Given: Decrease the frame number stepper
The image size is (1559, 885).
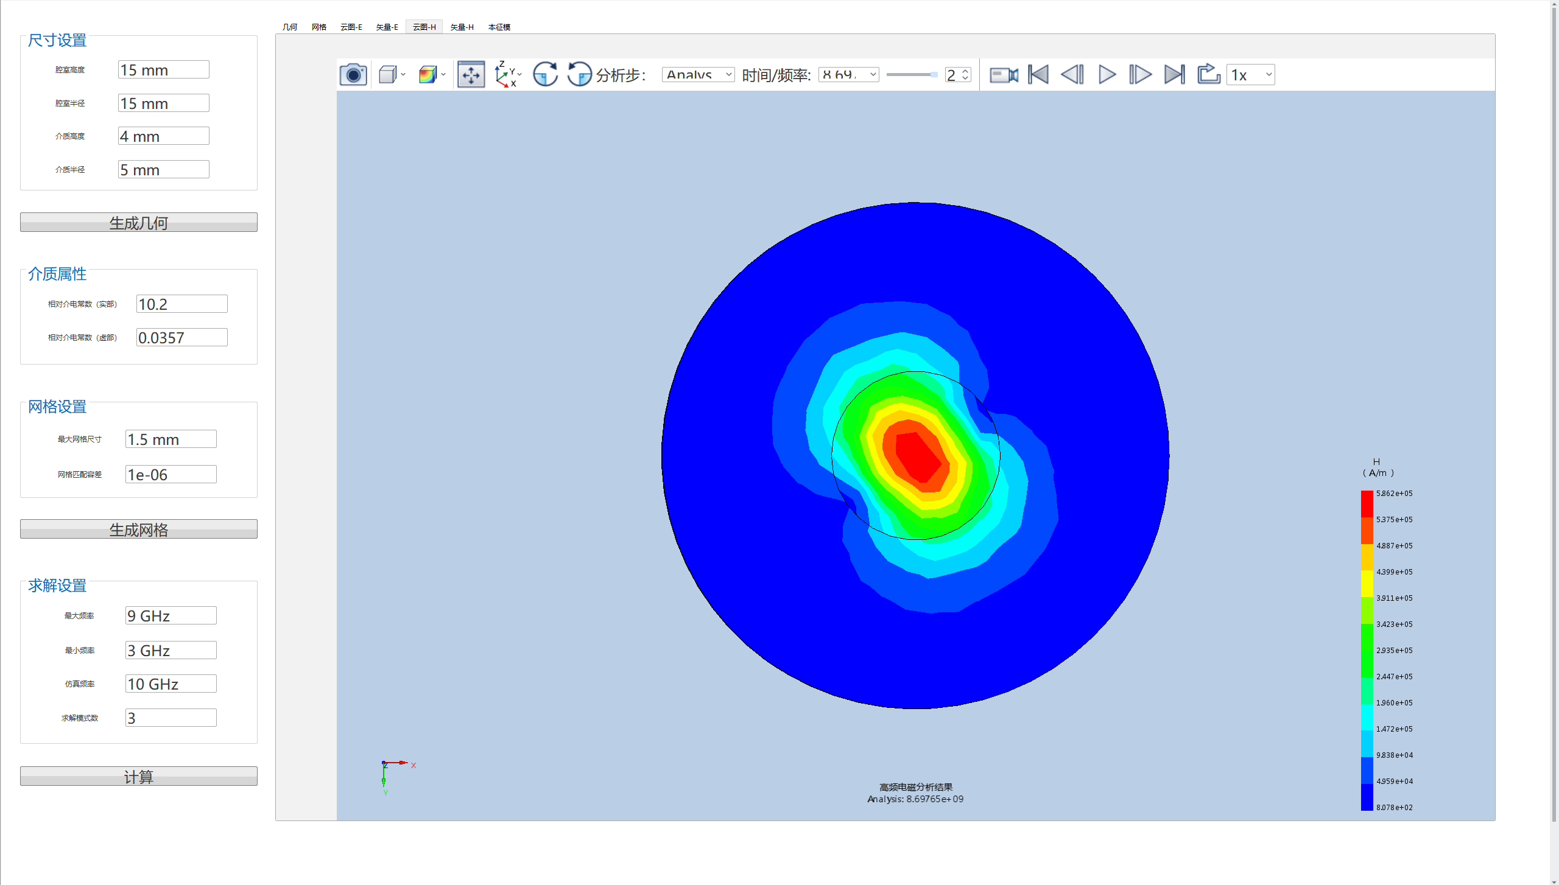Looking at the screenshot, I should coord(965,78).
